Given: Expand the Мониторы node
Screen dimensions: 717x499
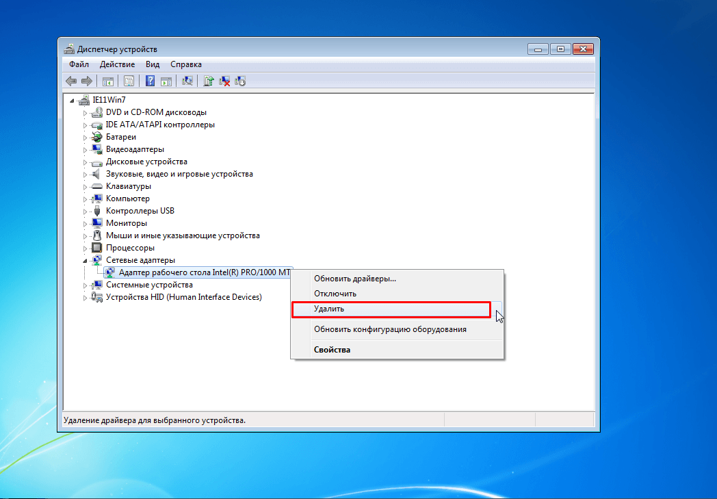Looking at the screenshot, I should coord(85,224).
